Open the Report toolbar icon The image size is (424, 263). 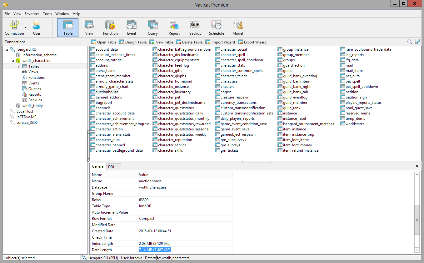click(x=174, y=28)
